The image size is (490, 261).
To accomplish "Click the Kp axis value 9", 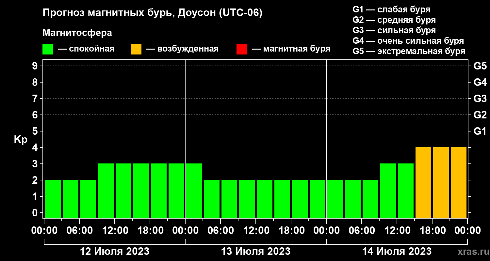I will [x=35, y=66].
